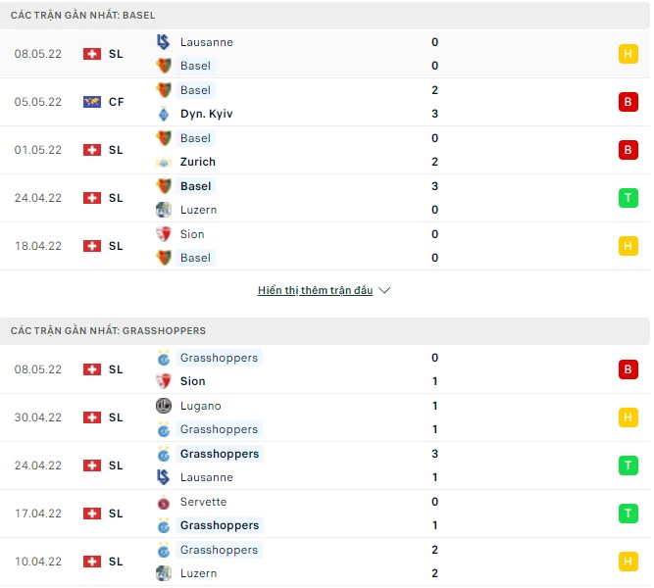Select the 'Các trận gần nhất: Grasshoppers' header
The height and width of the screenshot is (588, 654).
(108, 331)
